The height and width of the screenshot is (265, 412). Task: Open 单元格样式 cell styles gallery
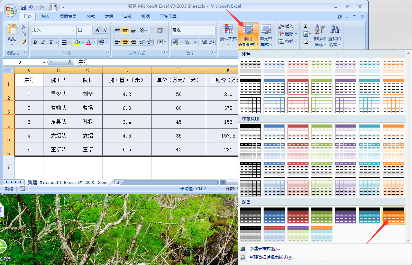(x=266, y=35)
